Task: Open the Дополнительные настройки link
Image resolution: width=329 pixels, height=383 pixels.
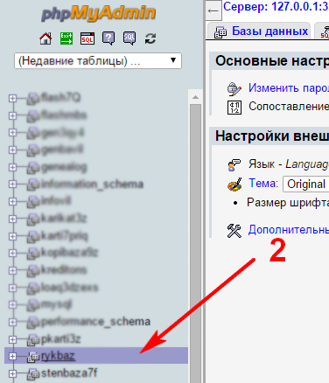Action: click(x=289, y=230)
